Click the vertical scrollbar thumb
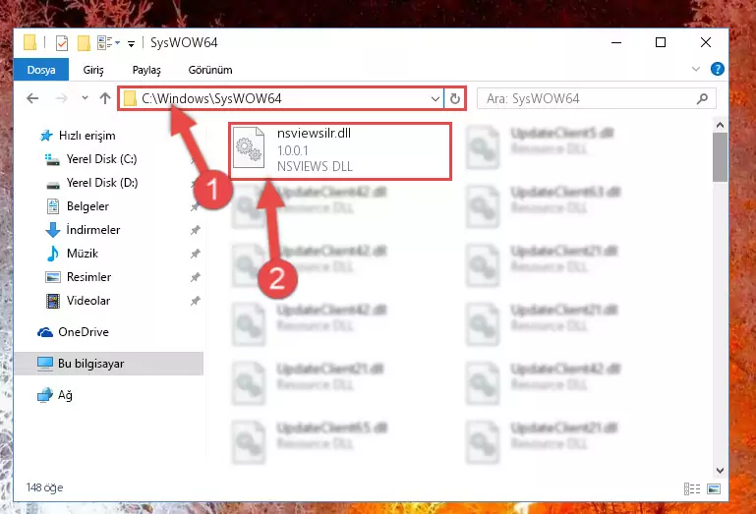This screenshot has height=514, width=756. pyautogui.click(x=720, y=157)
